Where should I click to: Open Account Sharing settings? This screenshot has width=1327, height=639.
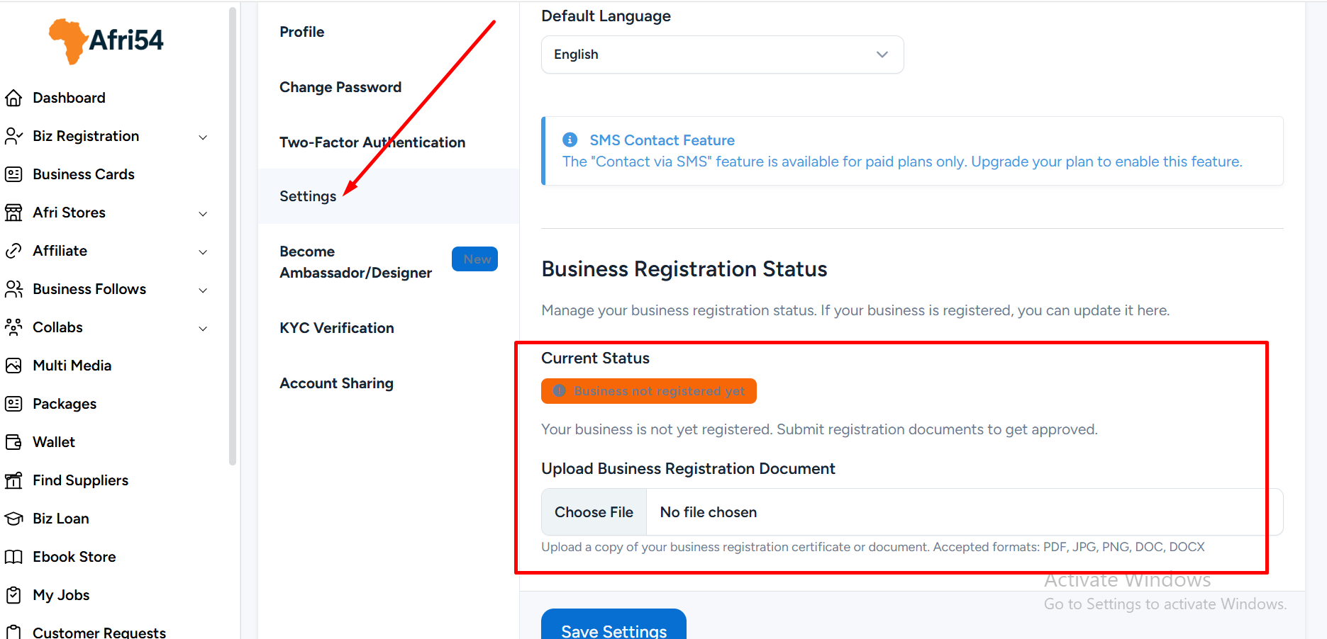click(336, 383)
